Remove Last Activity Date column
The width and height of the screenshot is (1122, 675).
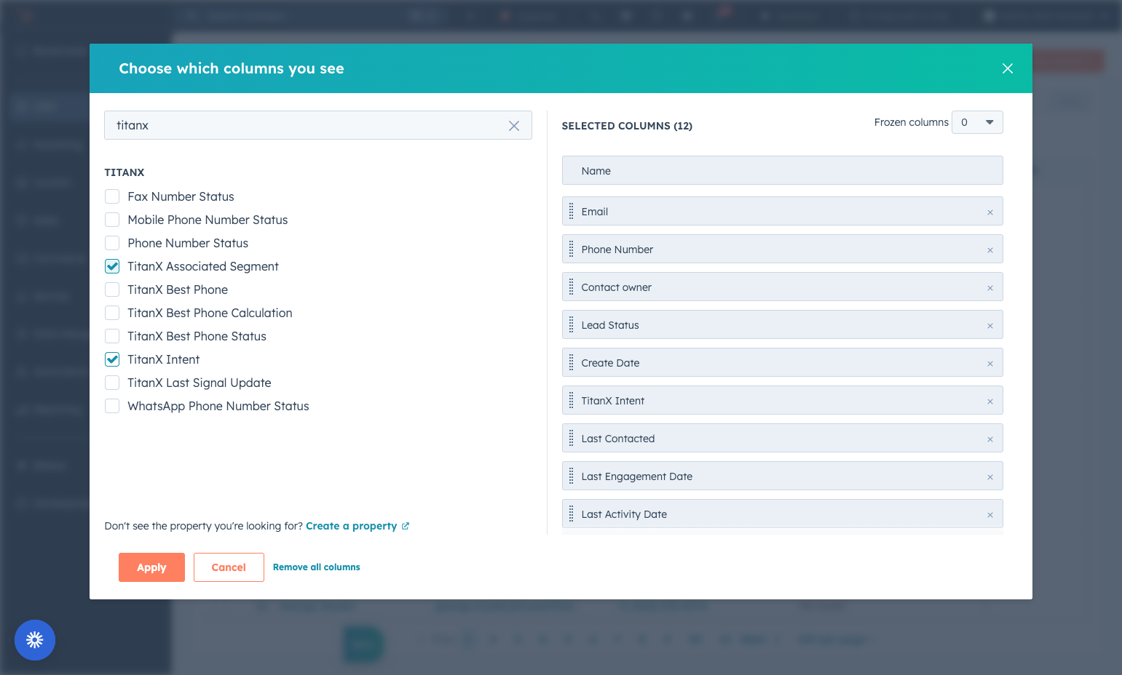pos(990,515)
